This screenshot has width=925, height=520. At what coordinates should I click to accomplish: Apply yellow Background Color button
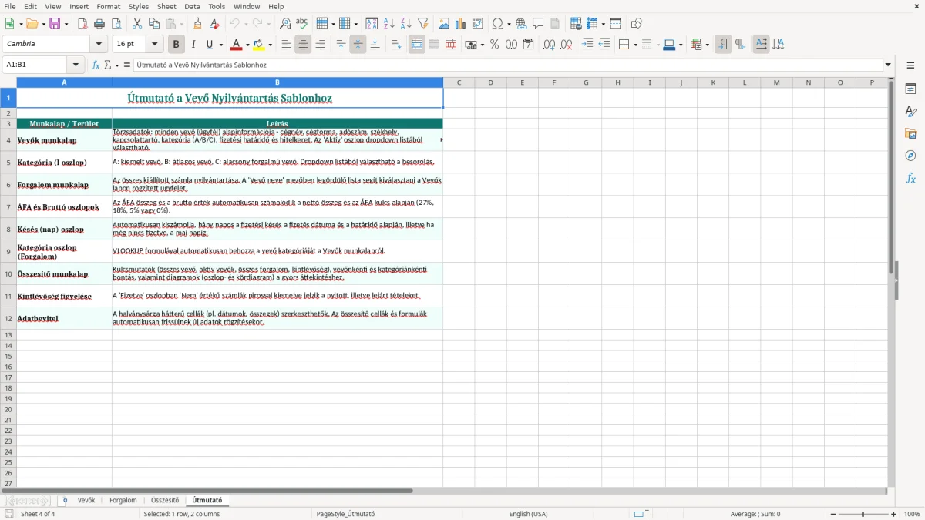tap(258, 45)
